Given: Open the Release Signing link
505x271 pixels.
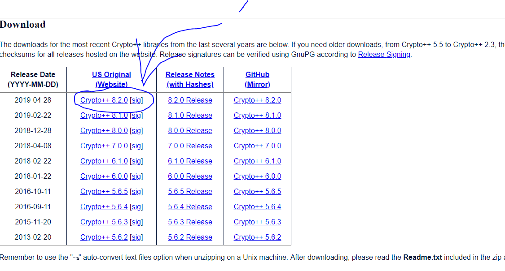Looking at the screenshot, I should 384,54.
